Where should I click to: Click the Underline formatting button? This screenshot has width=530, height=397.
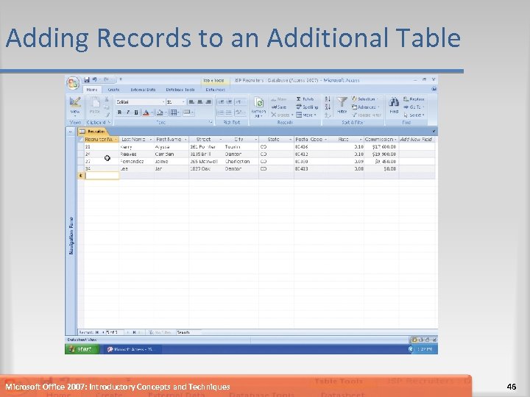(x=136, y=112)
